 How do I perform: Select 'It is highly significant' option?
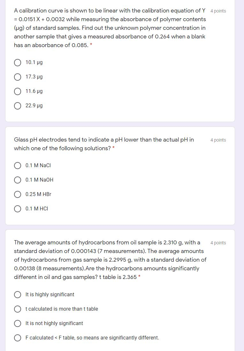click(x=18, y=295)
